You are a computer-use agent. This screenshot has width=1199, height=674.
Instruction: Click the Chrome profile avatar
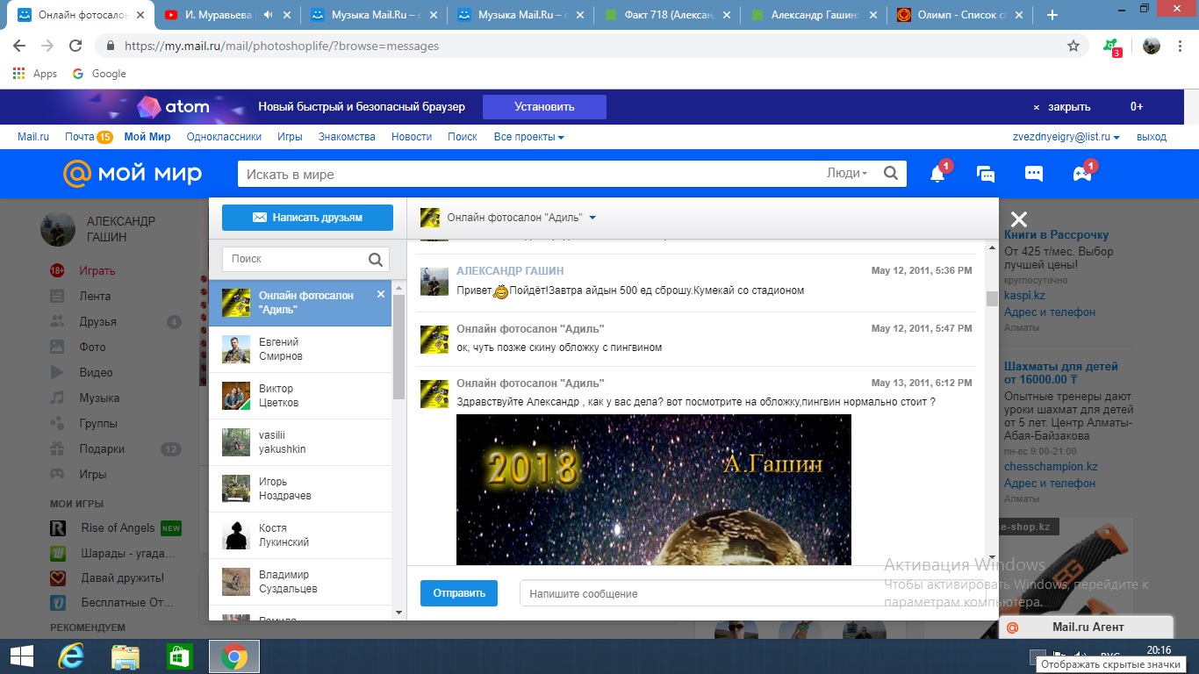coord(1152,46)
